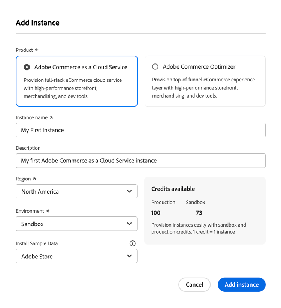Click into the Description text field

(x=141, y=161)
